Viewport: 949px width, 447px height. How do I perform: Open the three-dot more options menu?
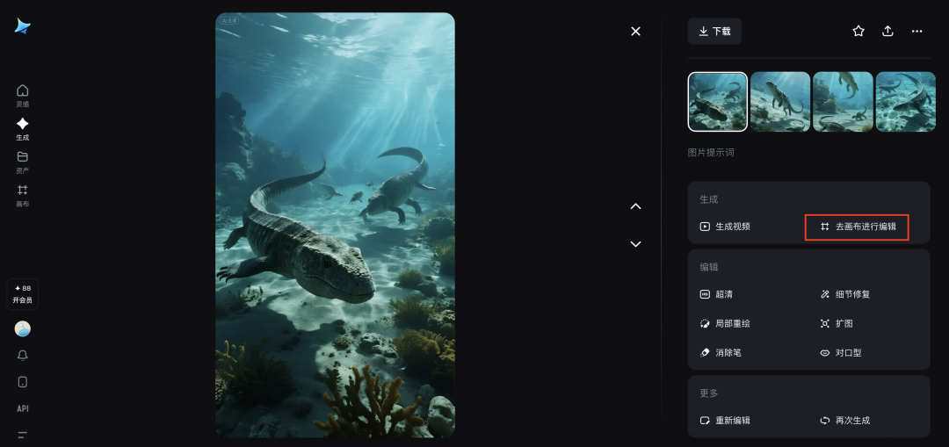(x=916, y=31)
